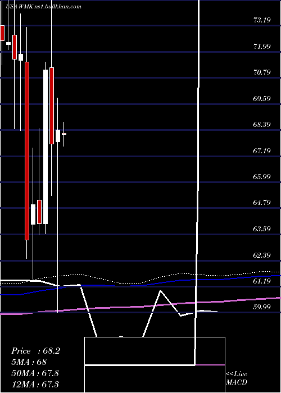Click the 62.39 price axis label

[262, 255]
